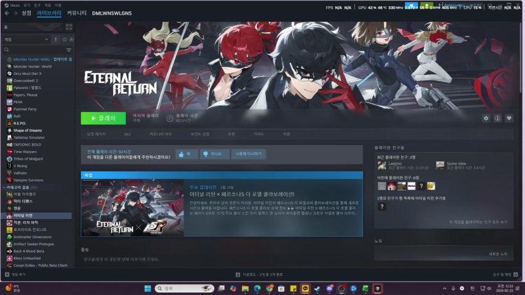Select Shape of Dreams in library list

pyautogui.click(x=28, y=130)
